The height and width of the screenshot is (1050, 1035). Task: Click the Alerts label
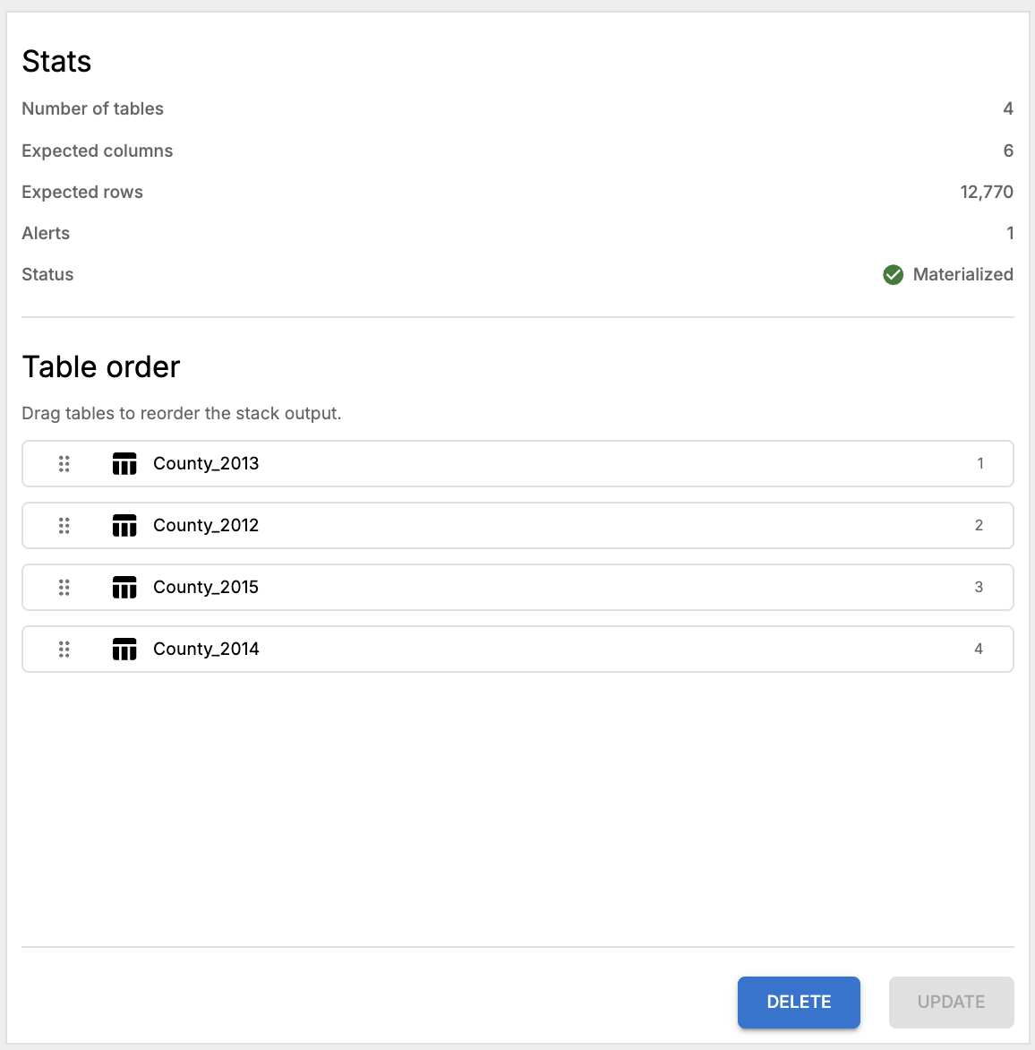tap(46, 233)
